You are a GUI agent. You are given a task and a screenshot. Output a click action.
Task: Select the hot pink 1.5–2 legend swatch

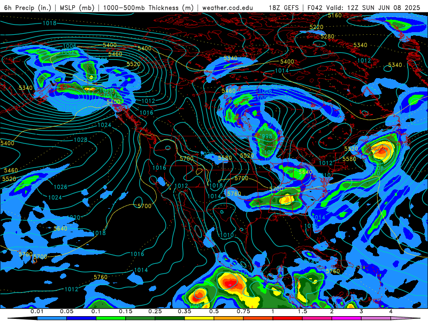click(317, 318)
